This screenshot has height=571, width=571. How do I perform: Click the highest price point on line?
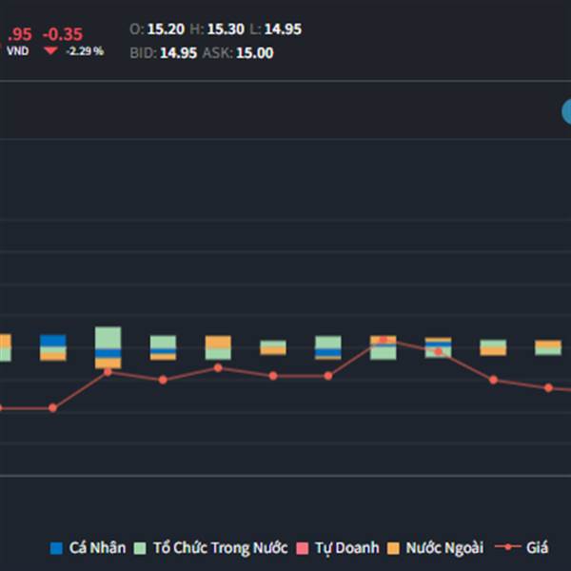point(384,340)
